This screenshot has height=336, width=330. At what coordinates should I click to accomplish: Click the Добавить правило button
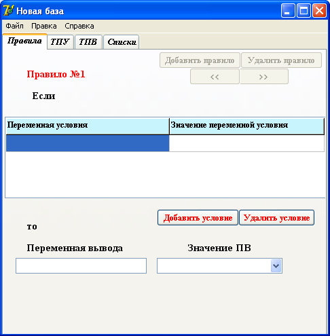click(x=200, y=60)
